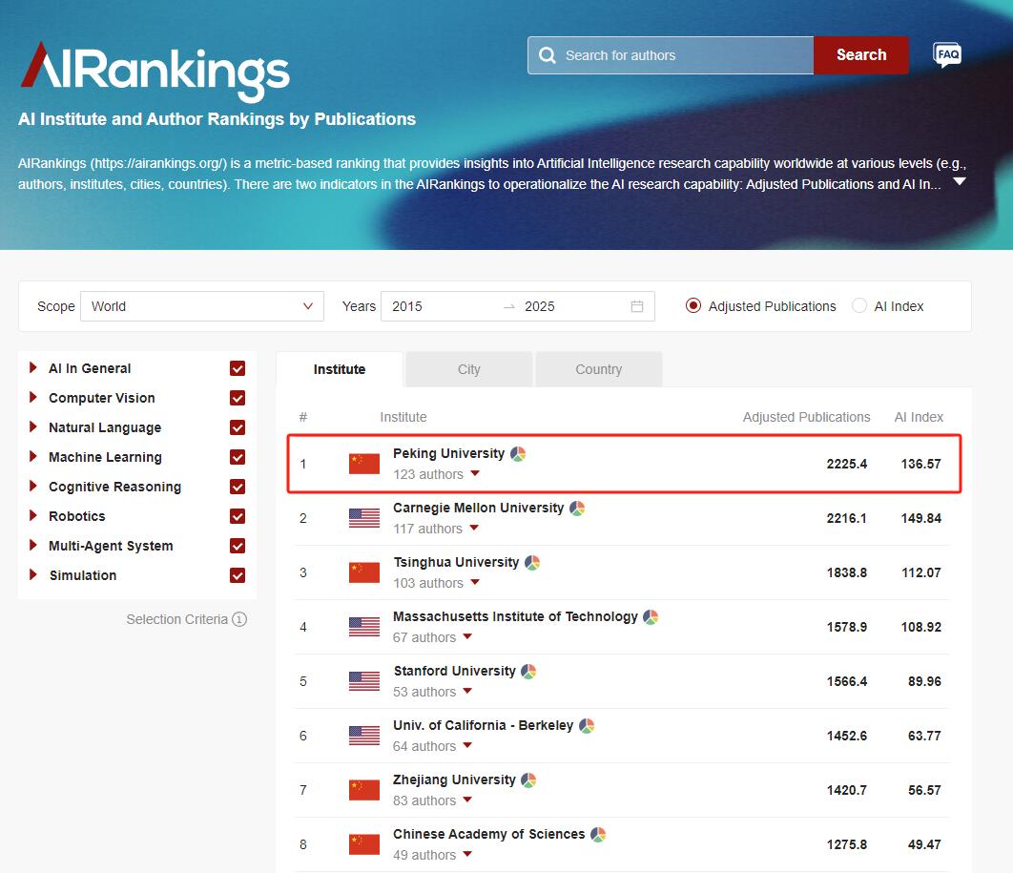
Task: Click US flag beside Univ. of California - Berkeley
Action: coord(364,735)
